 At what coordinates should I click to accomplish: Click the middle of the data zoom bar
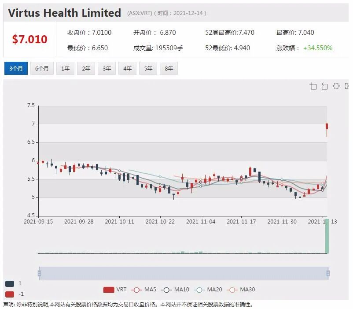(184, 273)
